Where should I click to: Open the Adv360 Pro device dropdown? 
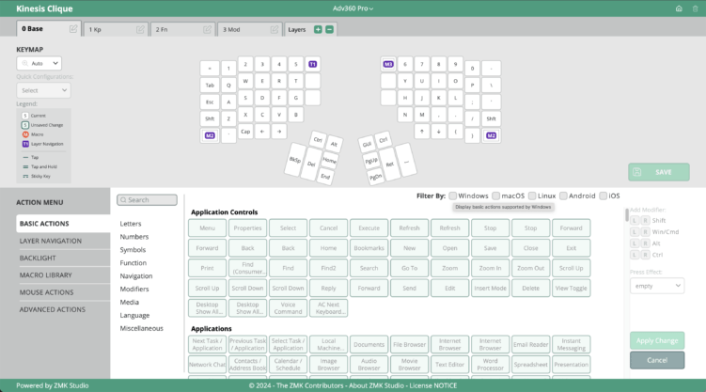tap(353, 8)
